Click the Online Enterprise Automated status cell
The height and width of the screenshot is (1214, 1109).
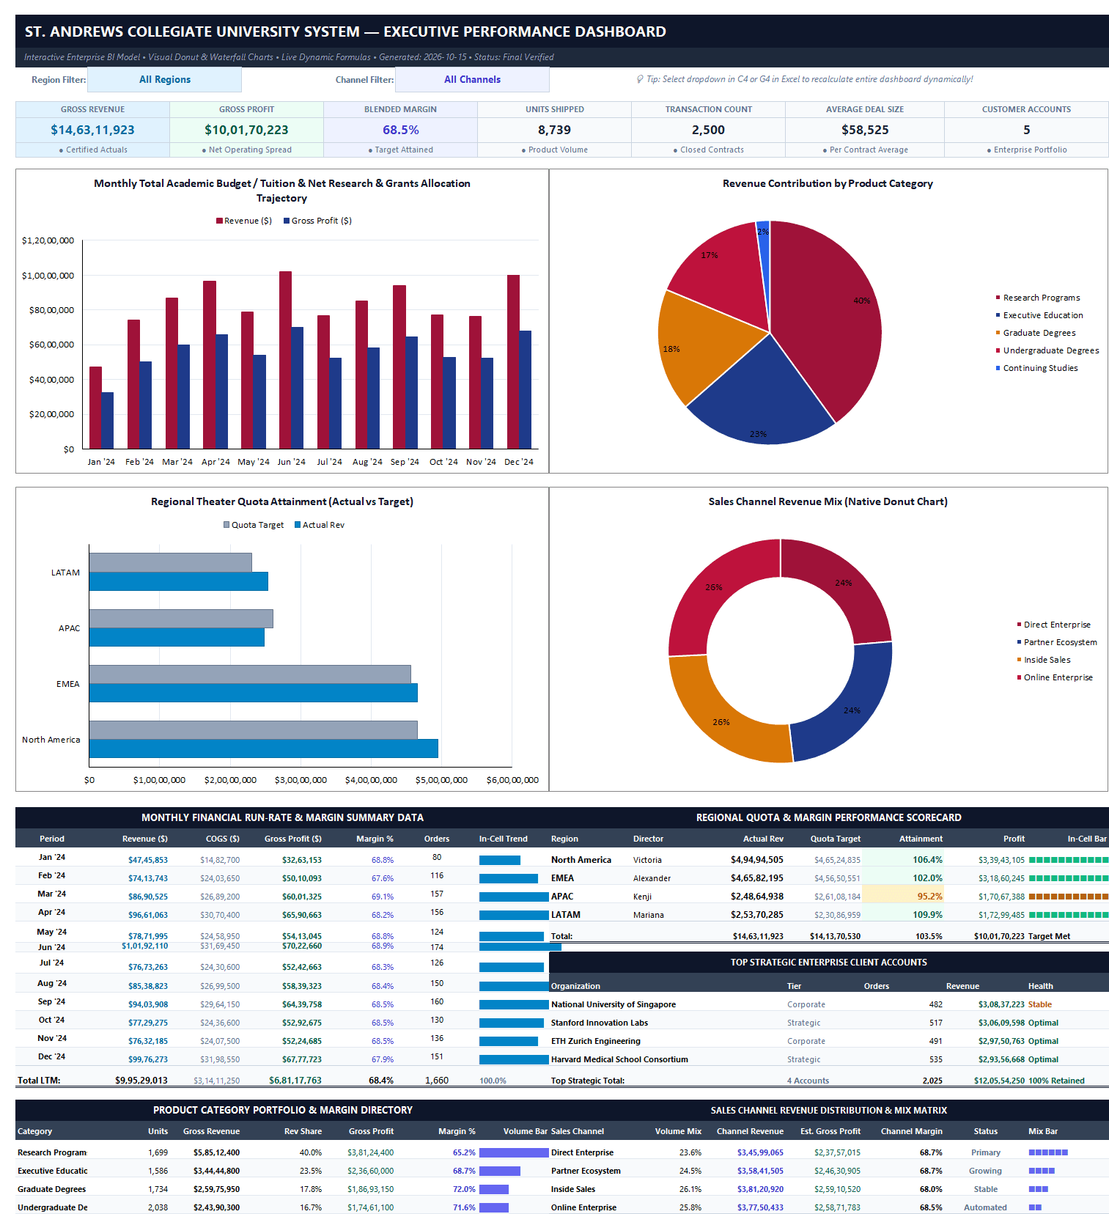coord(985,1207)
